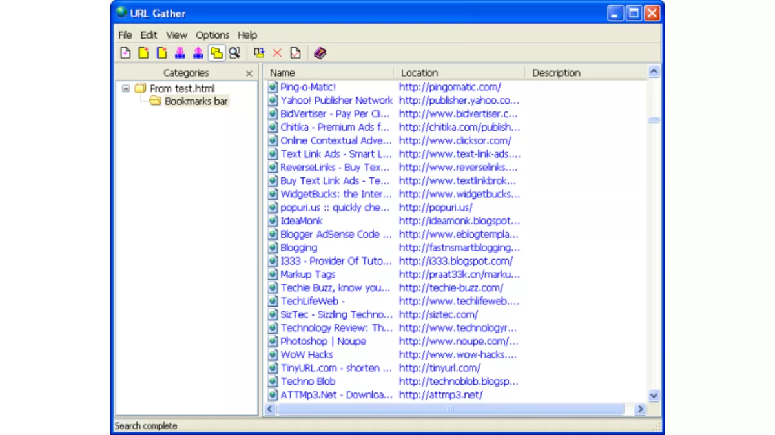The image size is (775, 435).
Task: Click the Categories pane header
Action: click(x=186, y=73)
